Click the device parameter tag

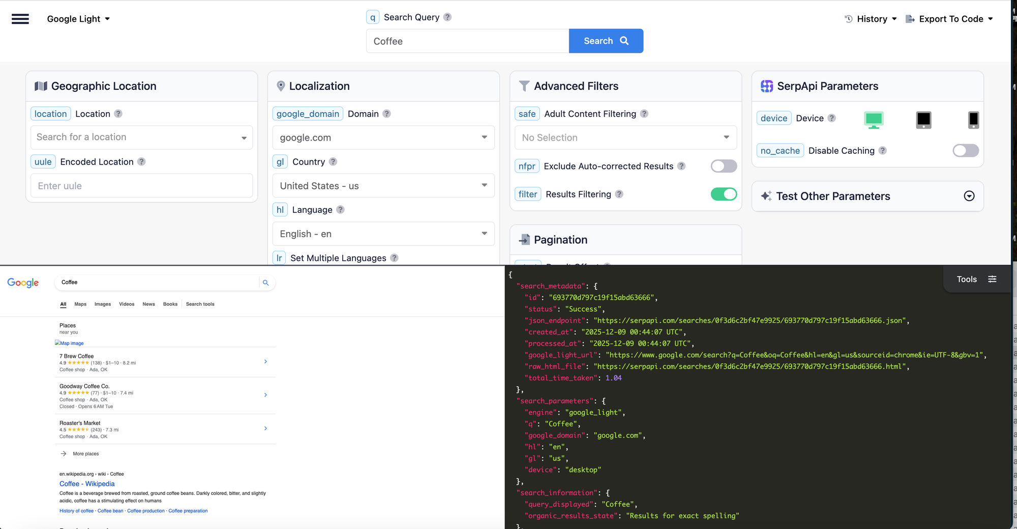774,118
